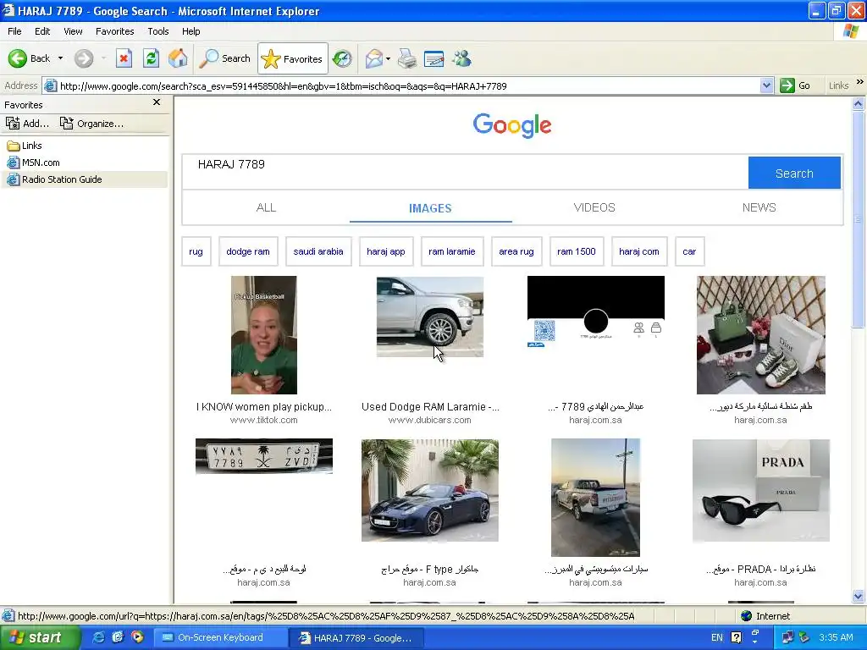The height and width of the screenshot is (650, 867).
Task: Click the 'ram laramie' suggestion chip
Action: click(452, 251)
